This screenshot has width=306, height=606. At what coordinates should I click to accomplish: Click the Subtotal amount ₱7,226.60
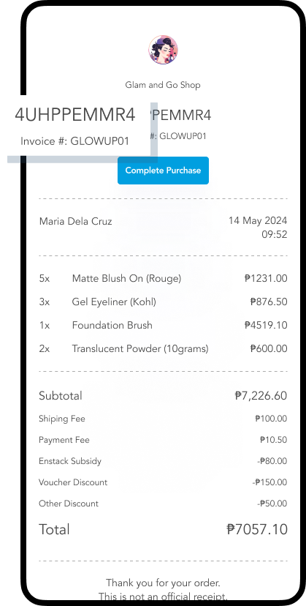[261, 396]
